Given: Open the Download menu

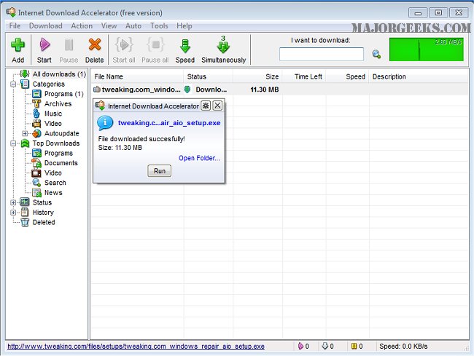Looking at the screenshot, I should point(46,26).
